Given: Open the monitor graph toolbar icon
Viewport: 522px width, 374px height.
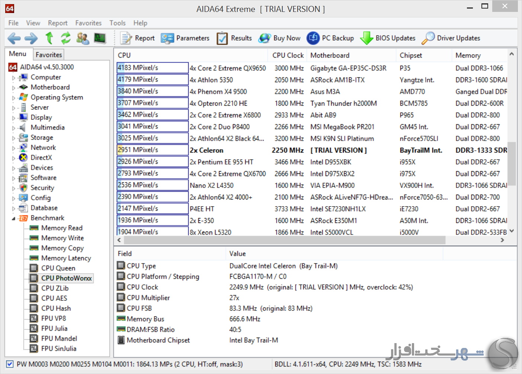Looking at the screenshot, I should [100, 38].
